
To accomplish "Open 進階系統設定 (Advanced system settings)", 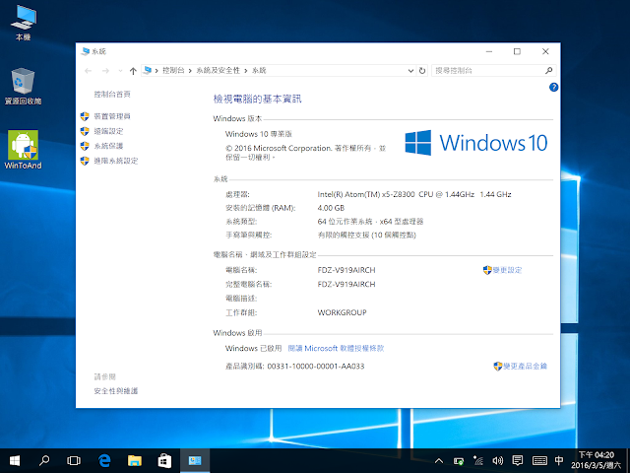I will (116, 161).
